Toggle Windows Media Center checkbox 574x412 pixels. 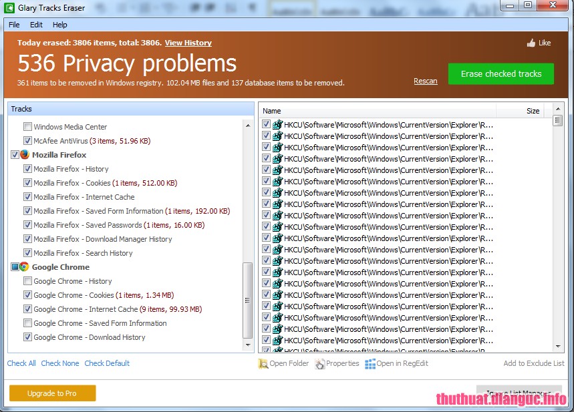coord(27,127)
